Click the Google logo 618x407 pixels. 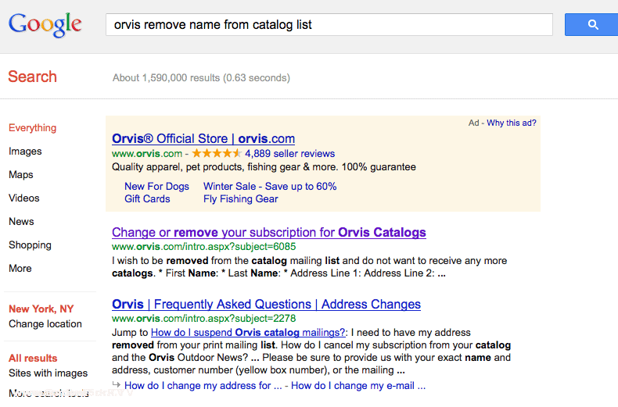45,25
